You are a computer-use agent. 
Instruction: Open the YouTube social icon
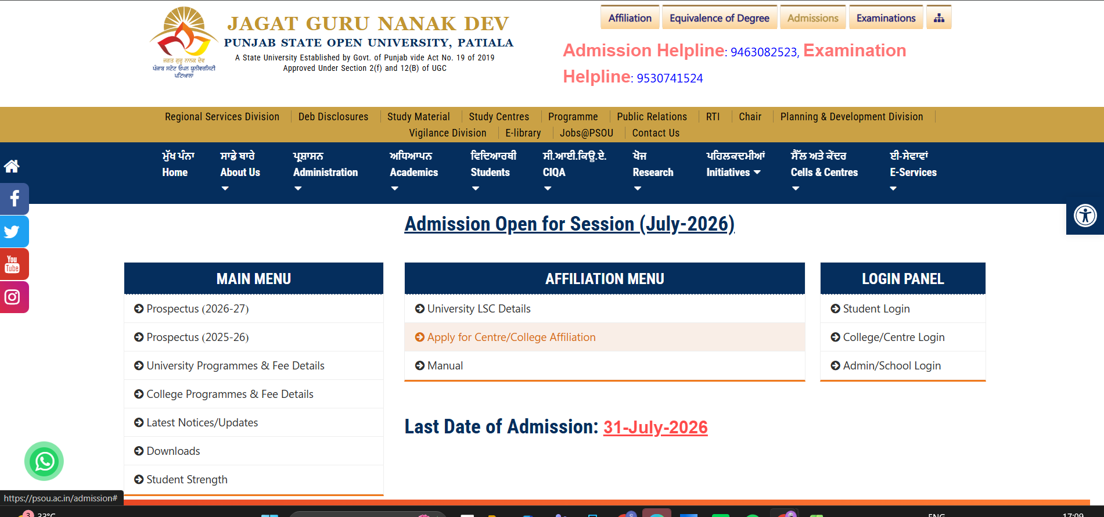[14, 264]
